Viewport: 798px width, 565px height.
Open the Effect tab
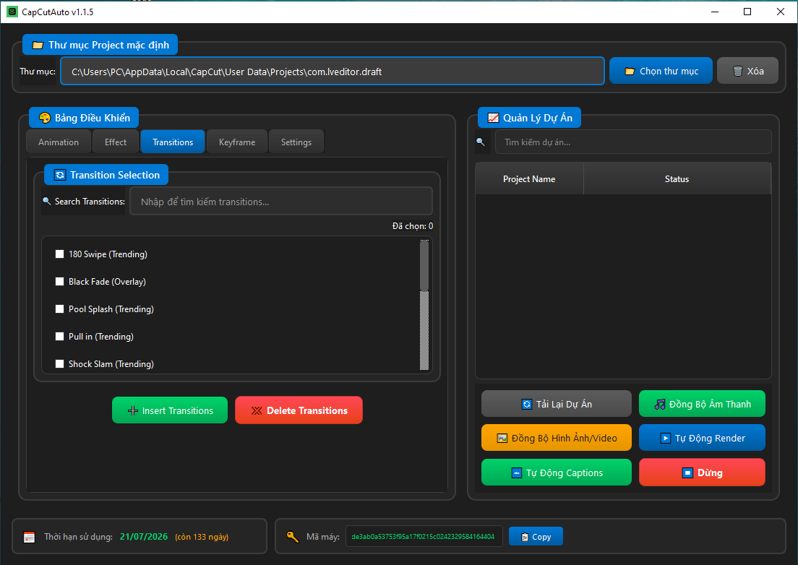click(x=116, y=142)
